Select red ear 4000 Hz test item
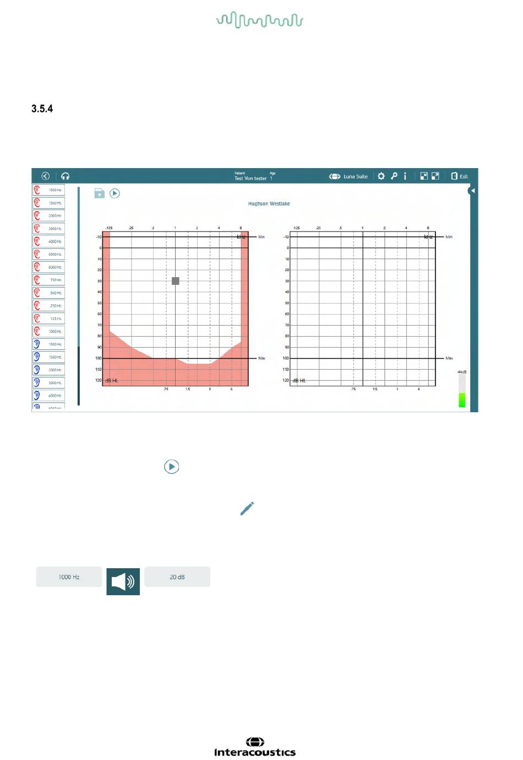 49,241
